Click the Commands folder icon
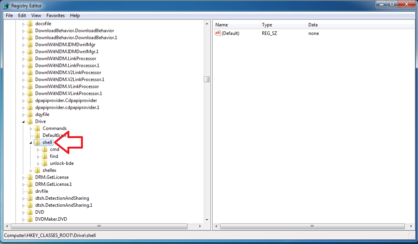 tap(38, 128)
